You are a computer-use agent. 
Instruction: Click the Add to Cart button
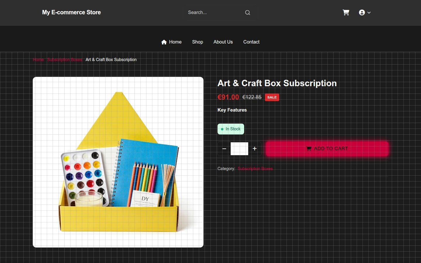[327, 149]
